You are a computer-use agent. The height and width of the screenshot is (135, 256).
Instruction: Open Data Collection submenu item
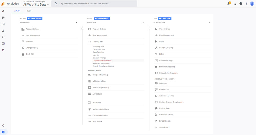99,49
